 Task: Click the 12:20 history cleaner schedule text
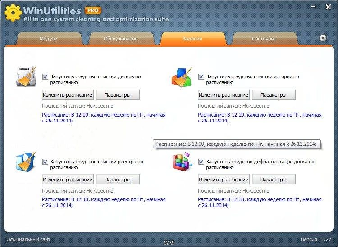point(260,118)
